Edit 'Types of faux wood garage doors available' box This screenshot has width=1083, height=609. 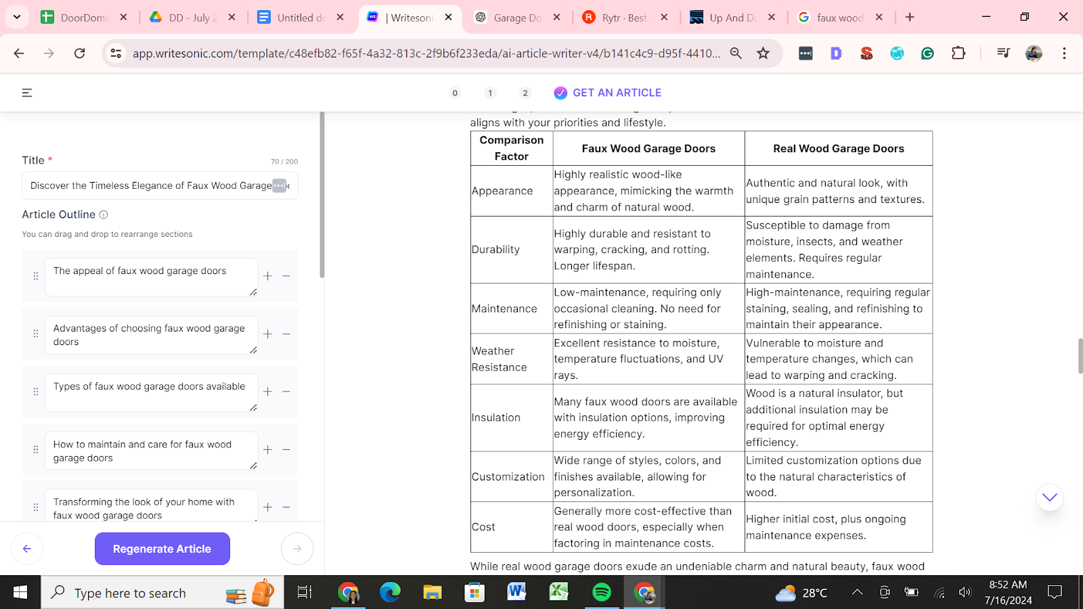(151, 392)
